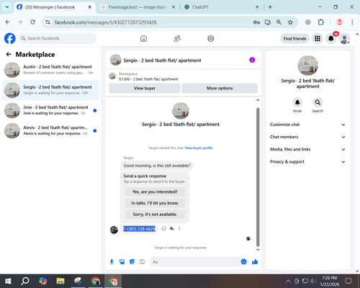Click scroll-up arrow of chat
360x288 pixels.
pos(258,100)
